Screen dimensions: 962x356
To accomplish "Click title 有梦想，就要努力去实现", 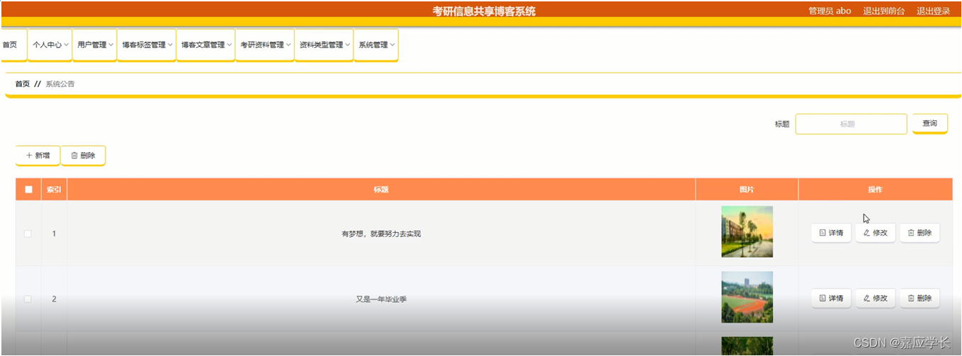I will point(381,234).
